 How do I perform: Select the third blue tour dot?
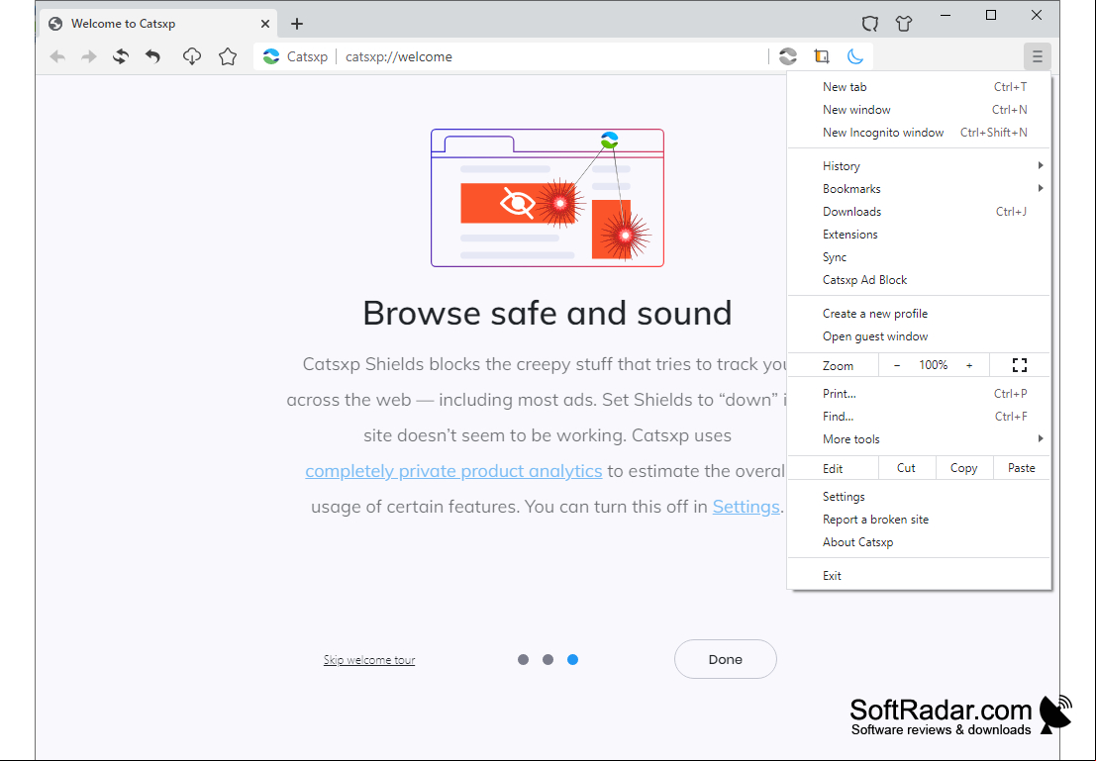572,660
